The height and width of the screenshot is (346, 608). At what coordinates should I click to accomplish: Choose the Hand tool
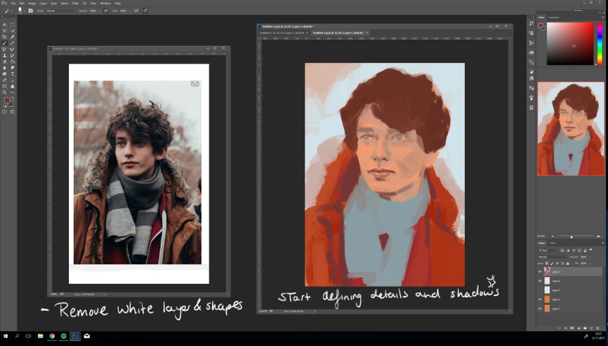coord(12,86)
